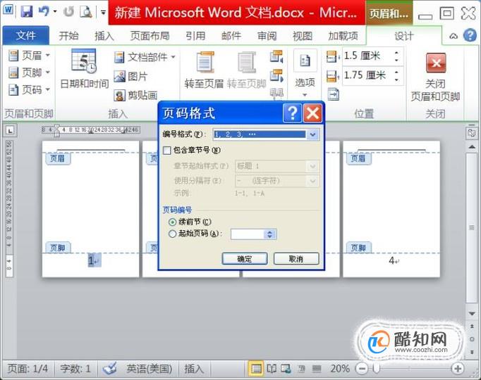Open 页码 page number dropdown
The width and height of the screenshot is (481, 380).
point(29,89)
